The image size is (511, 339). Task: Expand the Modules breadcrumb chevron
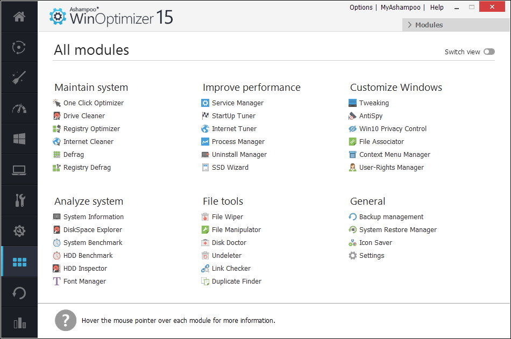click(410, 25)
